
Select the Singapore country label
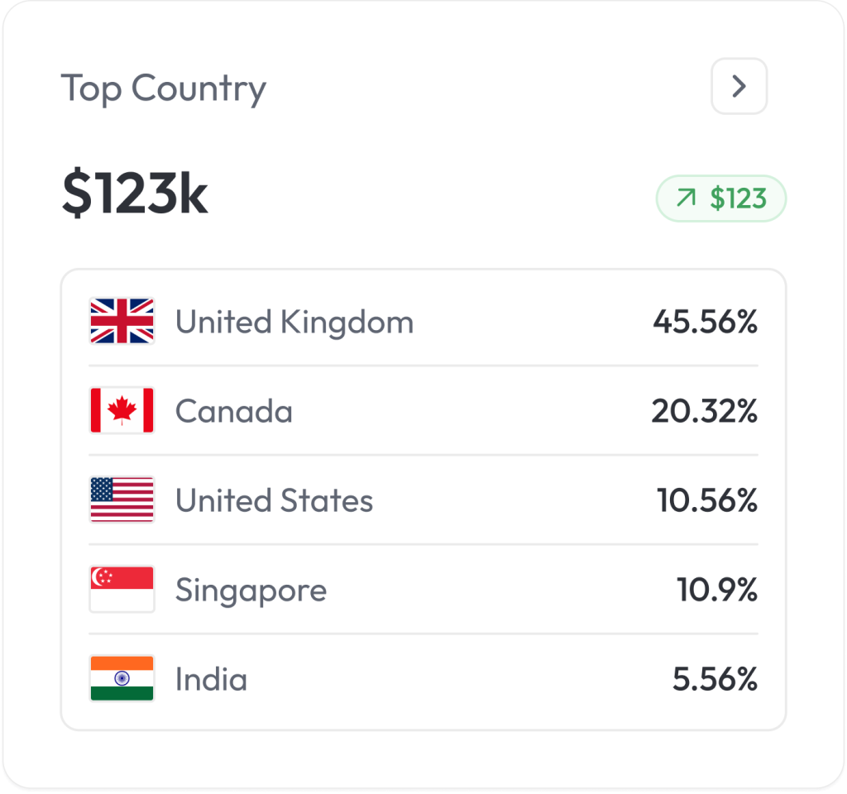point(251,591)
